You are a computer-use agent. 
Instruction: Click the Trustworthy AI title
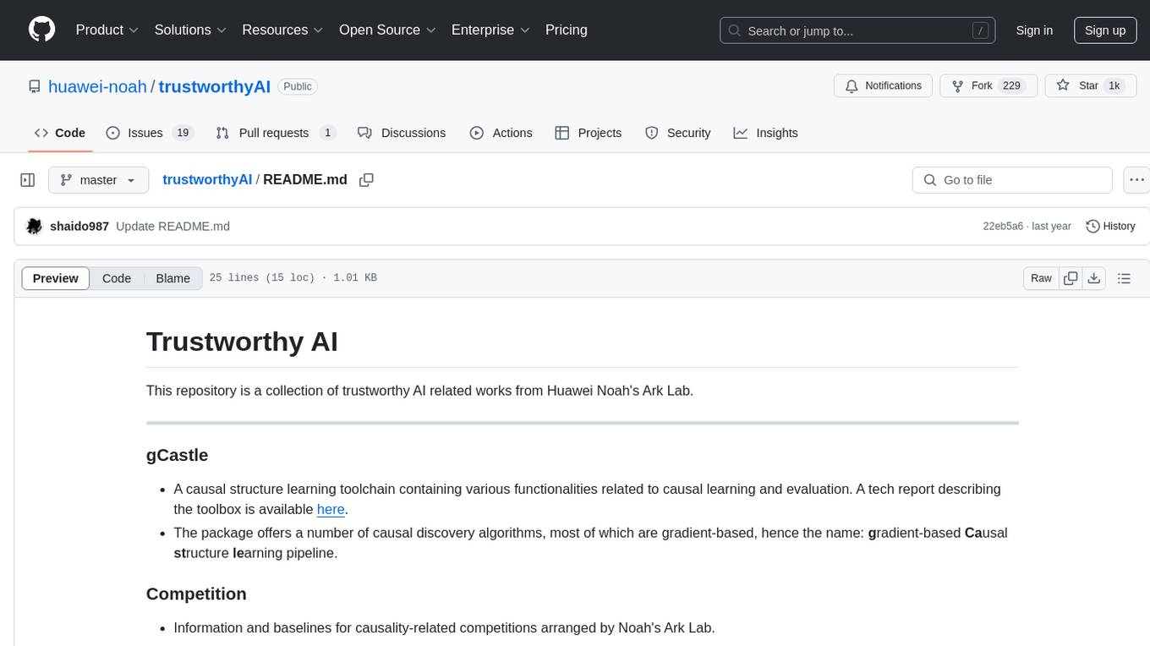tap(242, 342)
